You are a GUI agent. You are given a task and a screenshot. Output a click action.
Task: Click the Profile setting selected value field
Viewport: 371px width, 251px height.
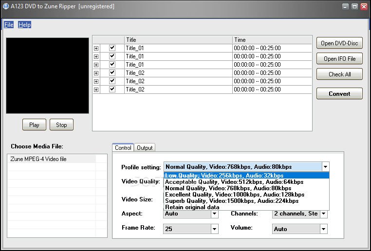243,167
